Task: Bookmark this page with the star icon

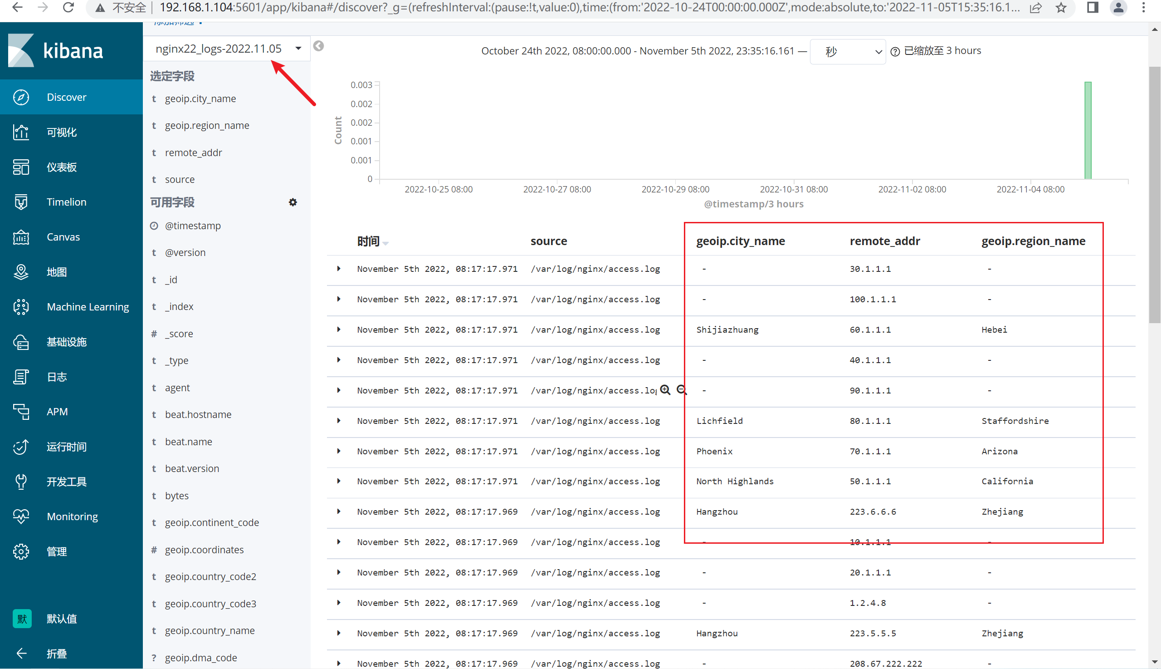Action: pos(1060,8)
